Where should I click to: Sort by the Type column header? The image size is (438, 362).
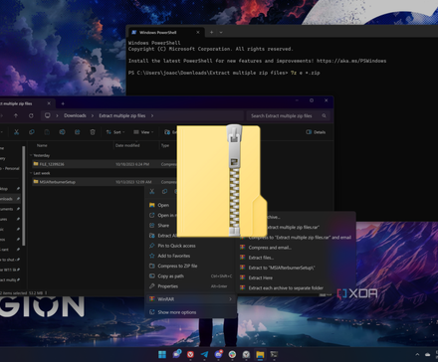pyautogui.click(x=165, y=145)
